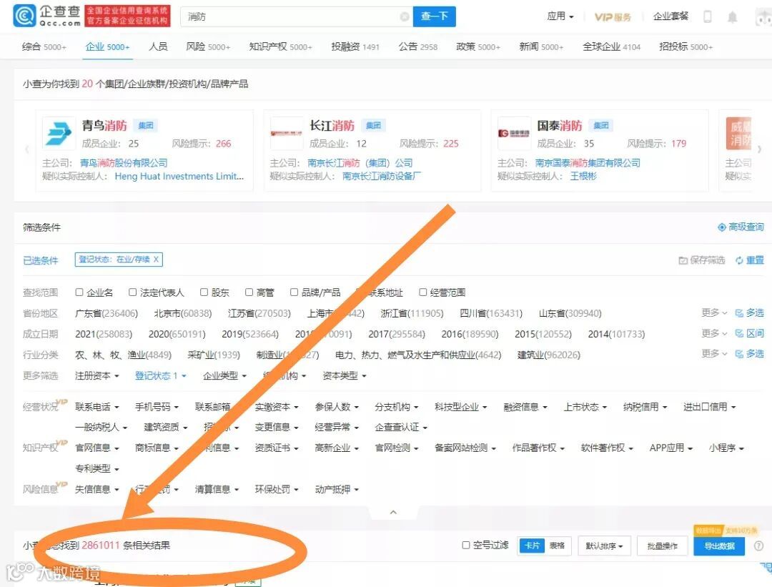The height and width of the screenshot is (587, 772).
Task: Check the 企业名 search scope
Action: click(79, 292)
